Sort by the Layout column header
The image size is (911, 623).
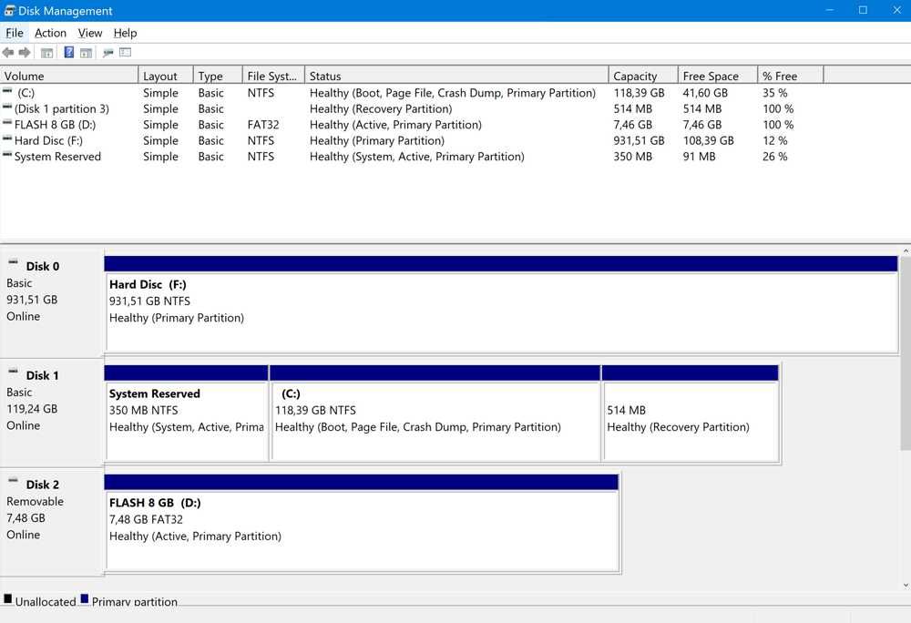pos(166,77)
